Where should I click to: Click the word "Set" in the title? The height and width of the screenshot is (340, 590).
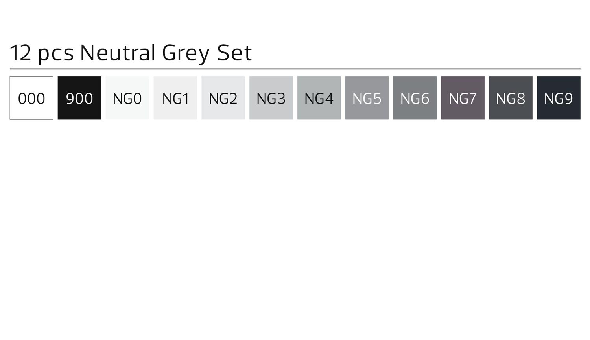[234, 53]
